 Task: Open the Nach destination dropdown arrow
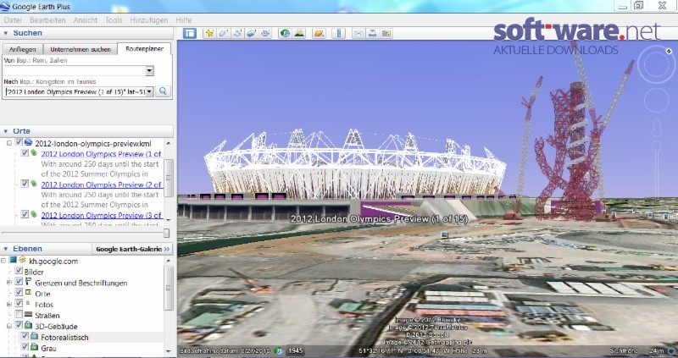(149, 91)
